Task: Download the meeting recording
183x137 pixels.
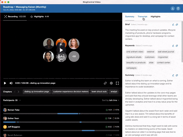Action: (172, 8)
